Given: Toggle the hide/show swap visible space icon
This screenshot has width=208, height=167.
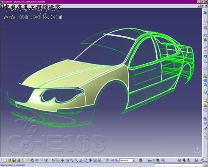Looking at the screenshot, I should click(x=100, y=160).
